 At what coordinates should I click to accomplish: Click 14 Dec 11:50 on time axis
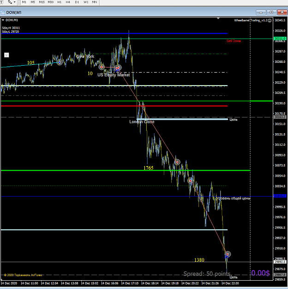tap(29, 283)
